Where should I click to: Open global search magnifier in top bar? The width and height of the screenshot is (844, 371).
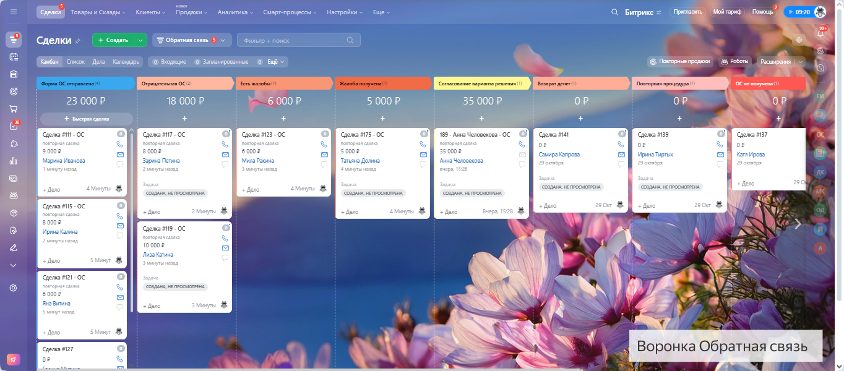tap(614, 12)
